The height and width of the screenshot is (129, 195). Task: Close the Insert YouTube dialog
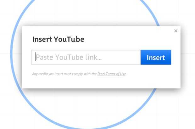click(x=176, y=31)
